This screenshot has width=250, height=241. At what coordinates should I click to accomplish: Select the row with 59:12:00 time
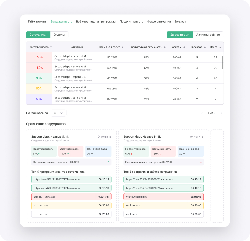125,68
